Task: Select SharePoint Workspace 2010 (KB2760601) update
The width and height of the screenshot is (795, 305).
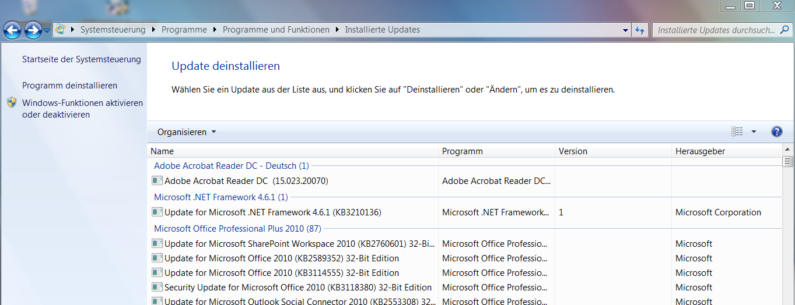Action: (300, 244)
